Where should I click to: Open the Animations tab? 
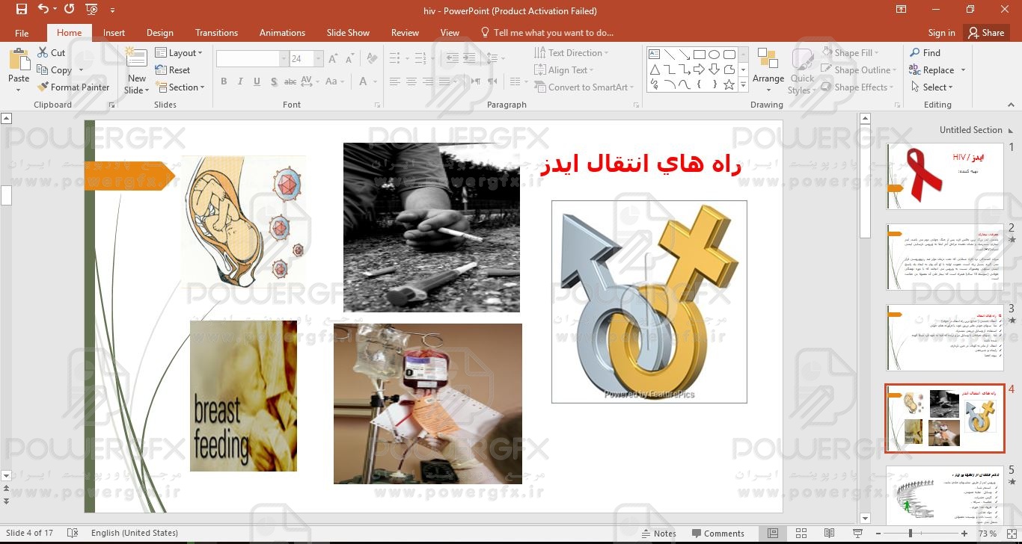[282, 33]
